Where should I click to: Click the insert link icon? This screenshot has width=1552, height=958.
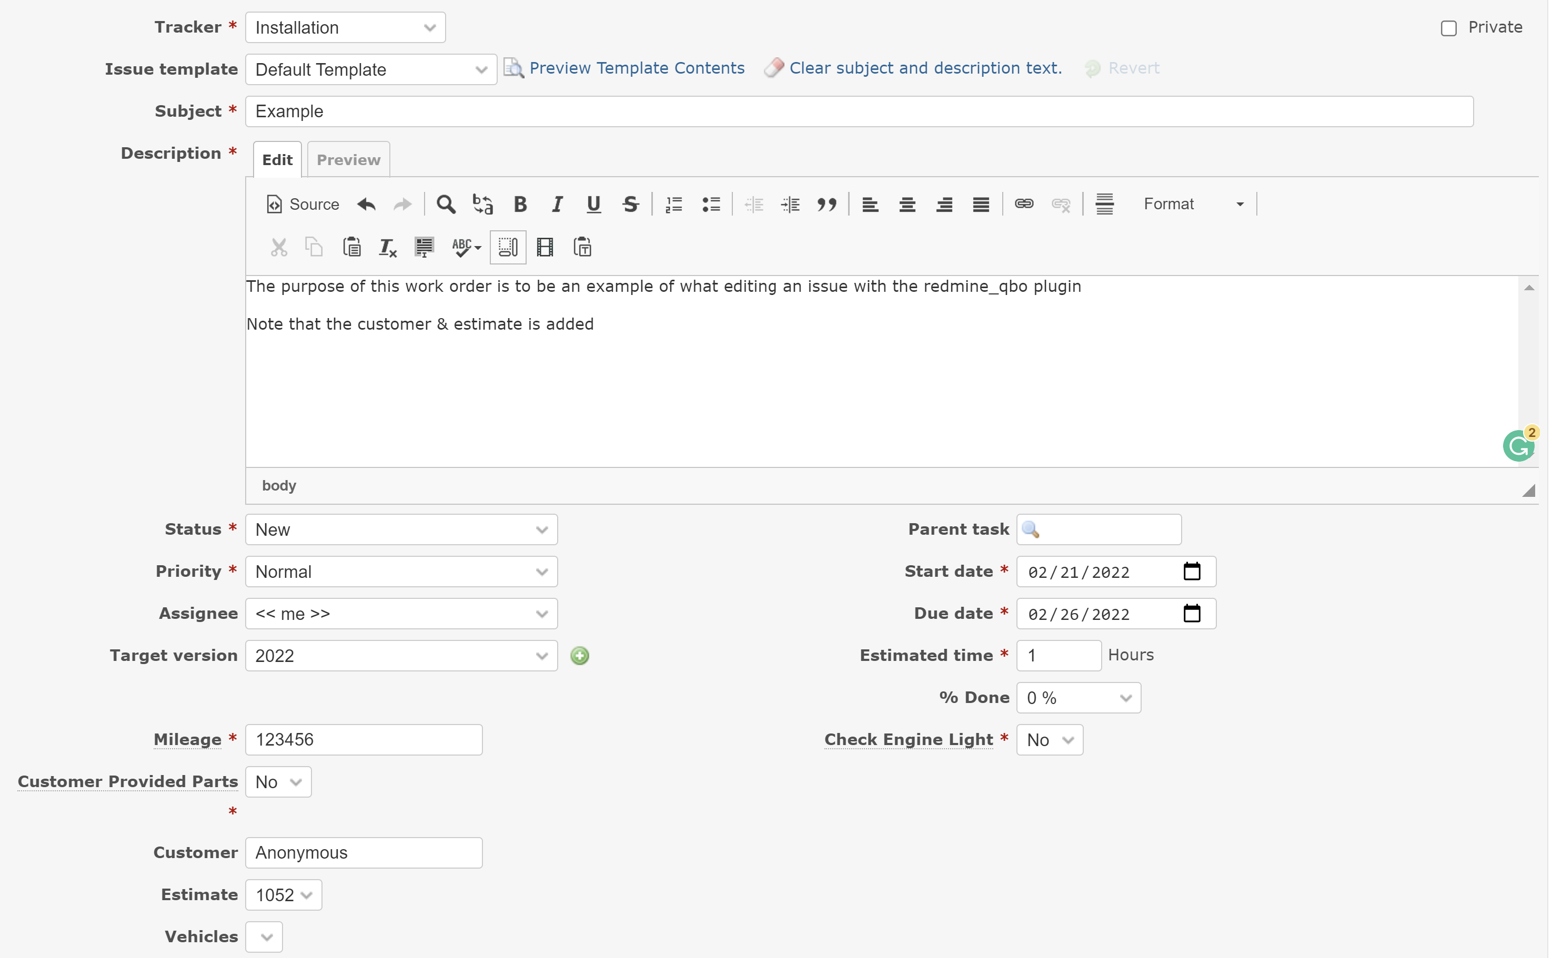click(1024, 204)
